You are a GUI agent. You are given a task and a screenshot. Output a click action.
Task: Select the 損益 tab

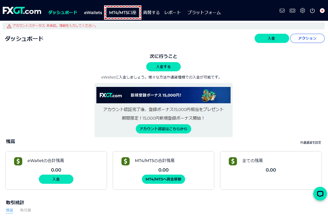(x=9, y=210)
